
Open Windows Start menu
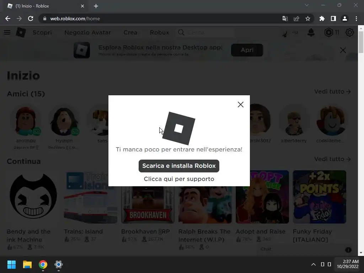click(x=11, y=264)
